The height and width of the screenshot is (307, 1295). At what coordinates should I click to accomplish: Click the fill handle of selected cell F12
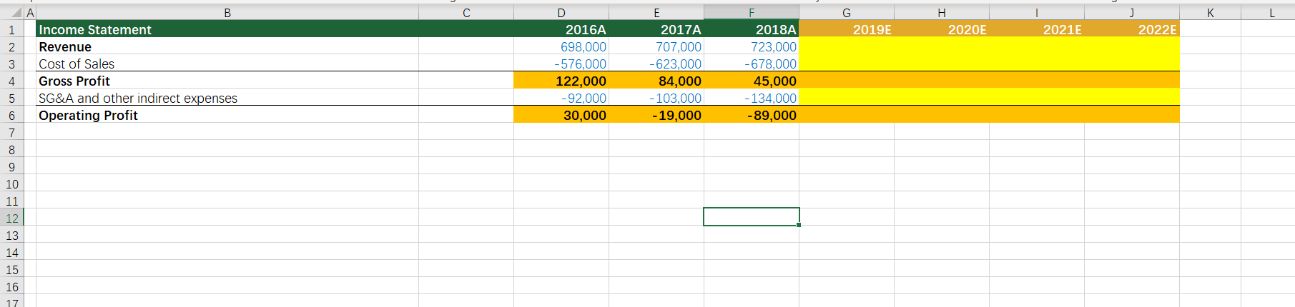[799, 225]
